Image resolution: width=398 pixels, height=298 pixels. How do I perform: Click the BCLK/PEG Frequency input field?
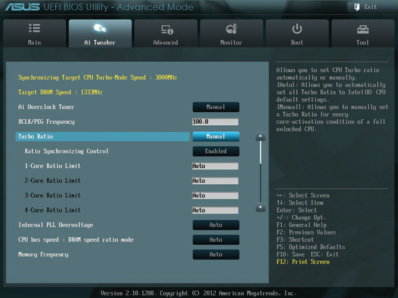pyautogui.click(x=215, y=122)
